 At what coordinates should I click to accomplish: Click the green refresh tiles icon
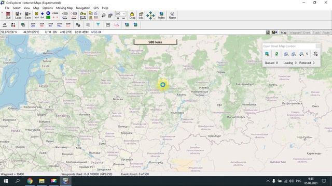point(276,54)
